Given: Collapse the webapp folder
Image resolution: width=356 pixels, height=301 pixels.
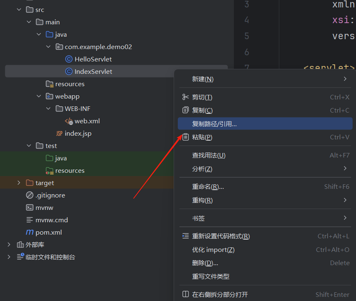Looking at the screenshot, I should click(39, 96).
